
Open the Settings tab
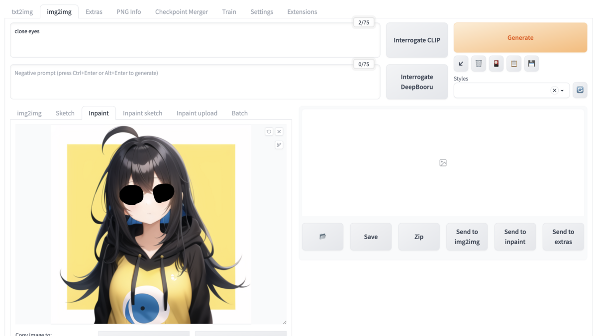pos(262,11)
